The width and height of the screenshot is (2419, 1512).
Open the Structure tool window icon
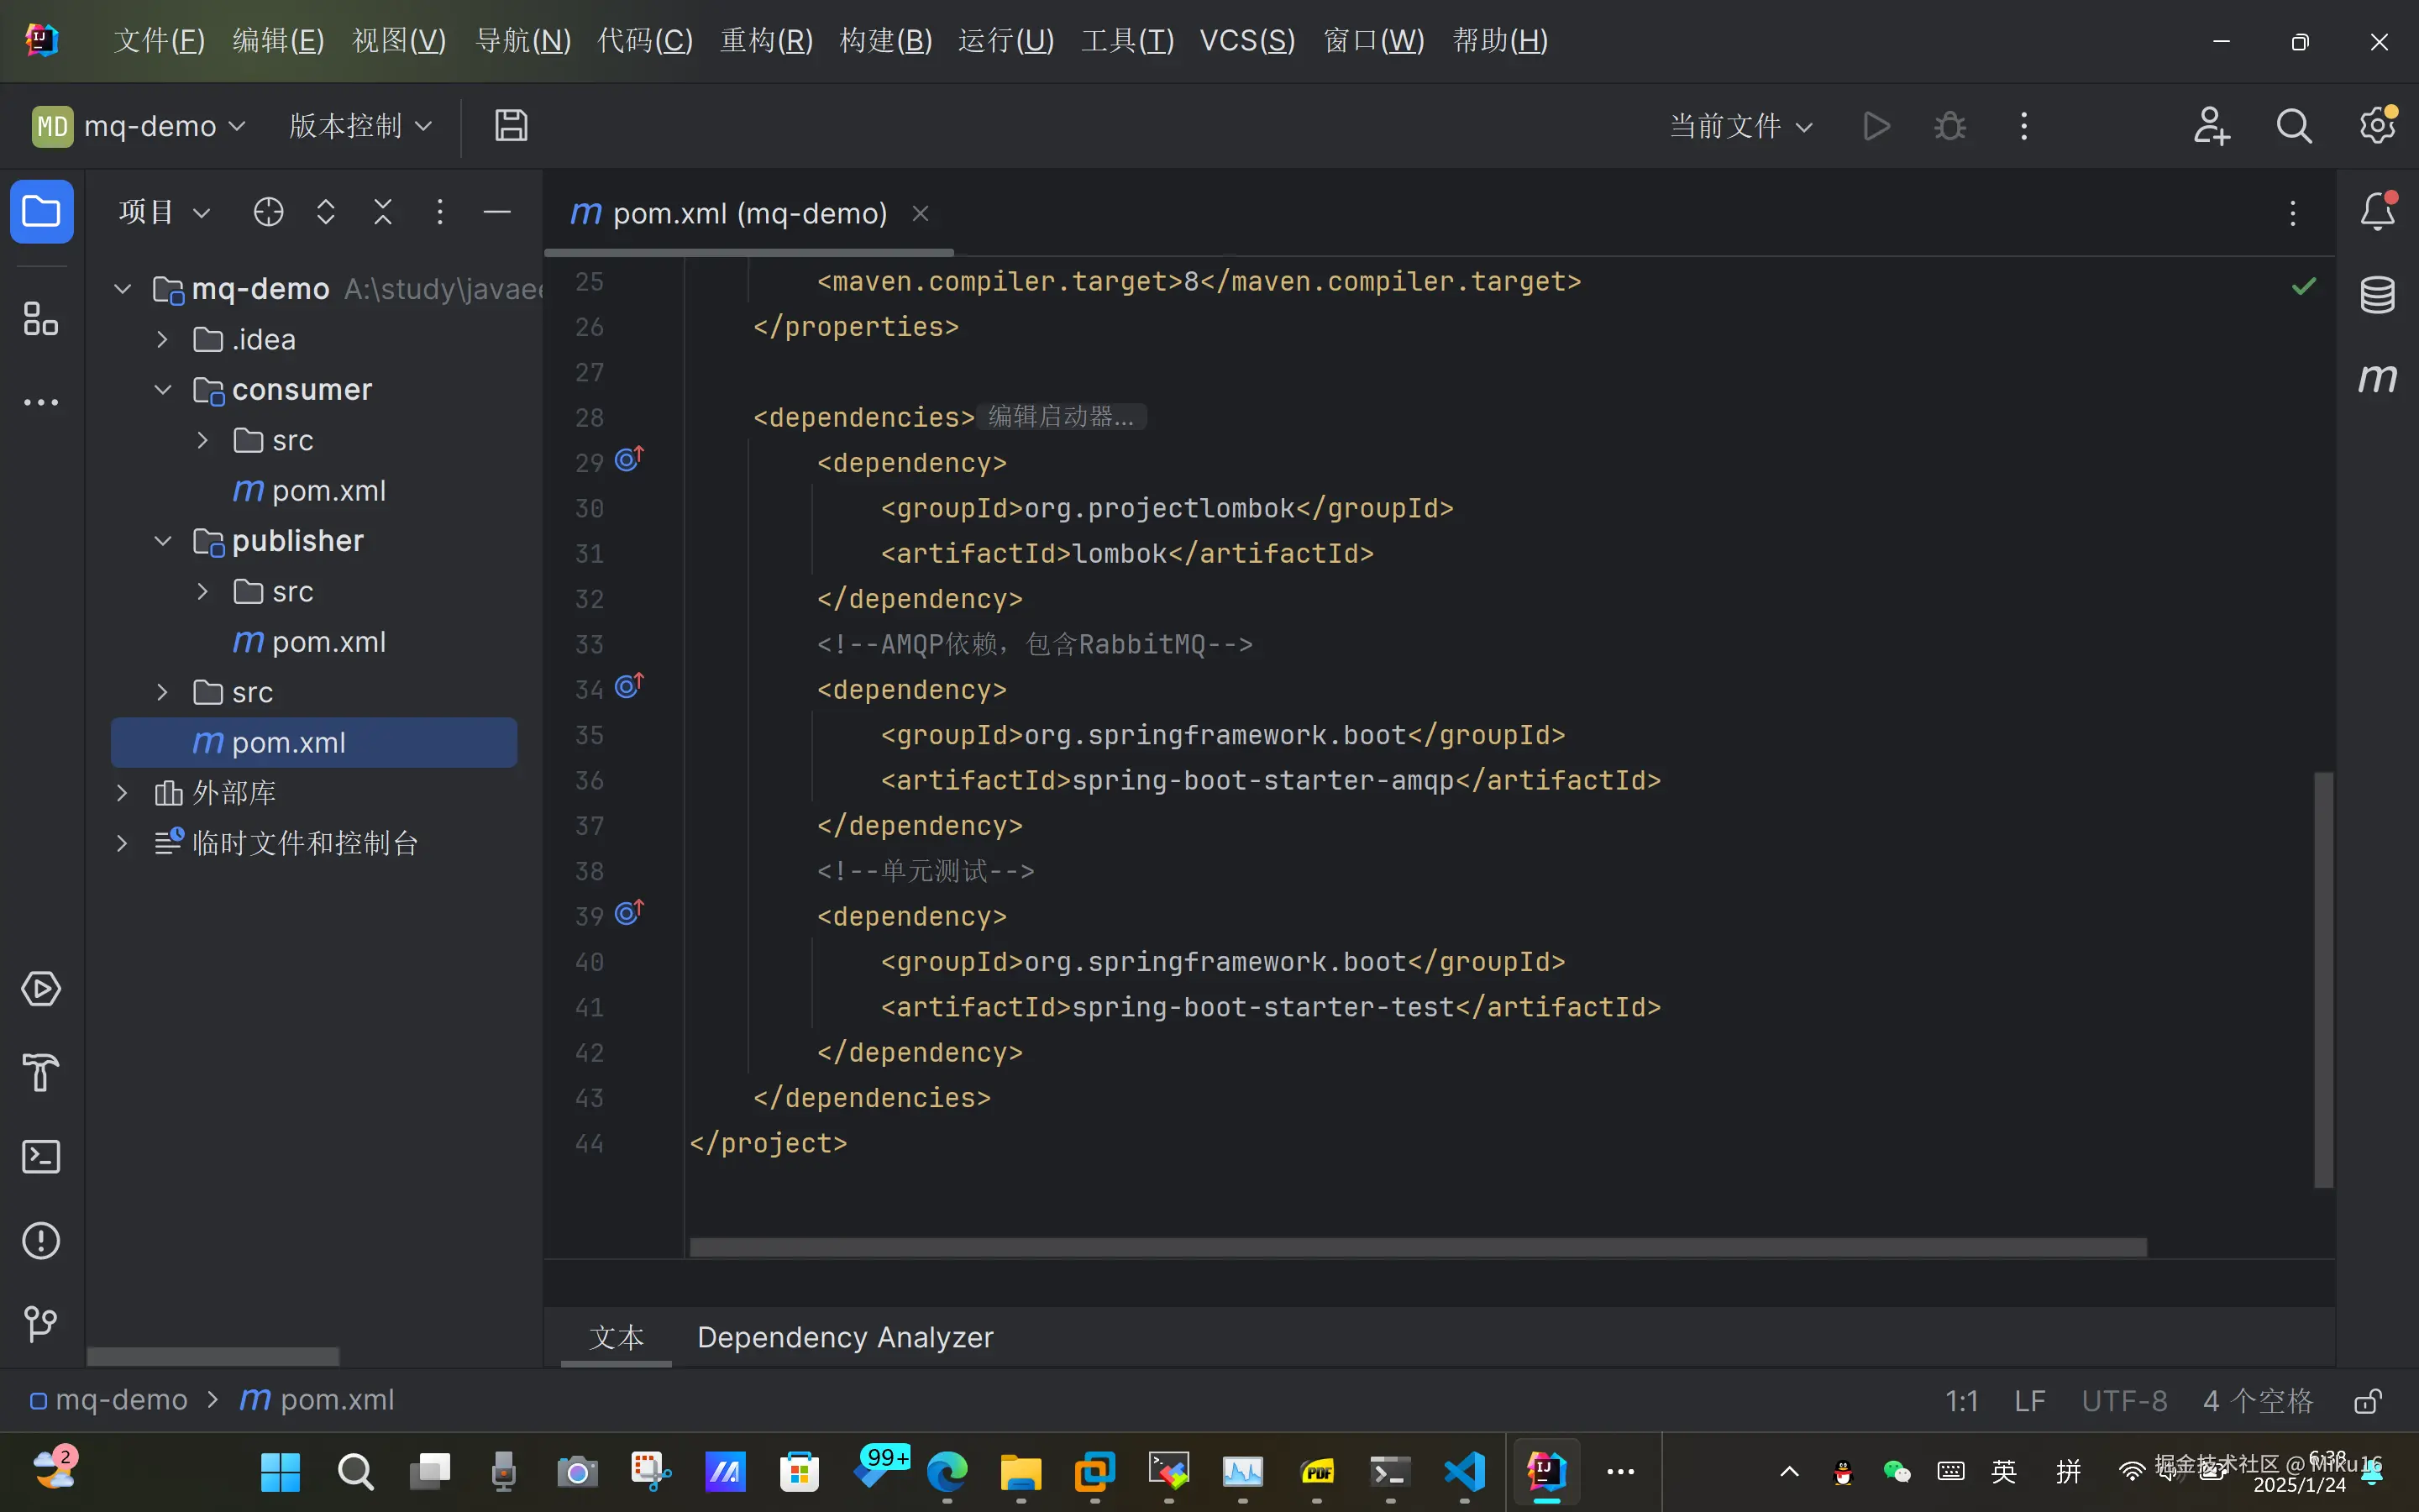click(41, 319)
